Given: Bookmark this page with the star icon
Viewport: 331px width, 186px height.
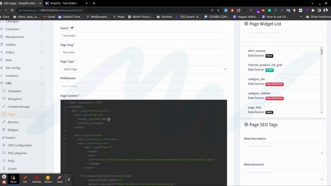Looking at the screenshot, I should (x=218, y=10).
